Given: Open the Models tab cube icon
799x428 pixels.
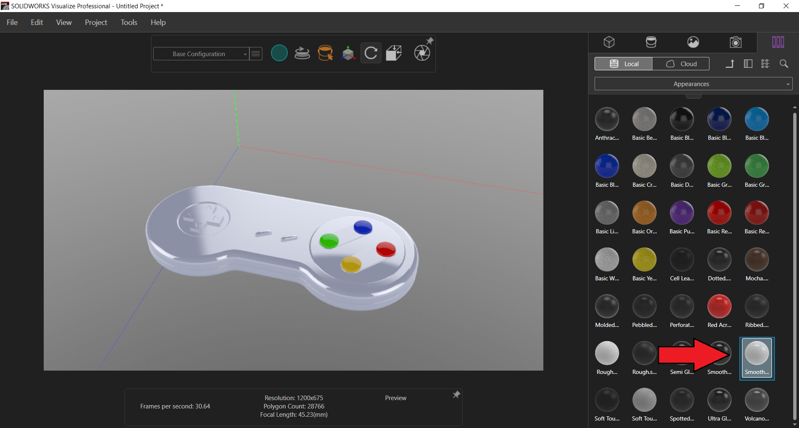Looking at the screenshot, I should coord(609,42).
